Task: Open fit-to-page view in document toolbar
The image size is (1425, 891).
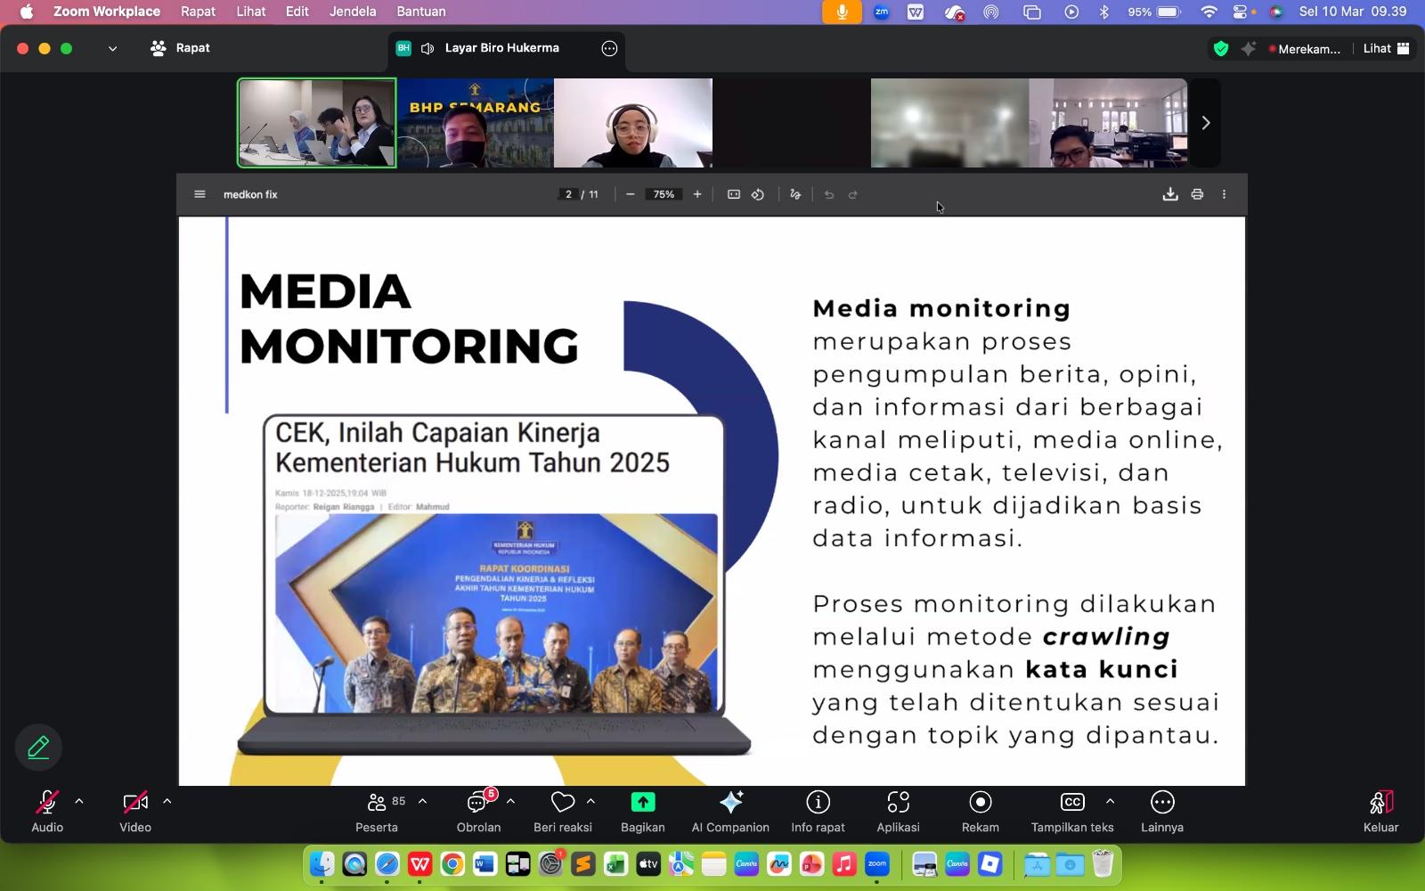Action: point(733,194)
